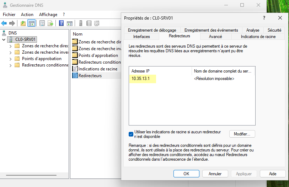Click the <Résolution impossible> cell
The height and width of the screenshot is (187, 289).
click(214, 79)
